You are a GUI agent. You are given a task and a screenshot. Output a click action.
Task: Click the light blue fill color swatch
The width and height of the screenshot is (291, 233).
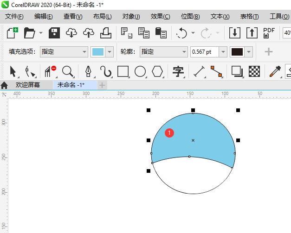click(x=97, y=52)
